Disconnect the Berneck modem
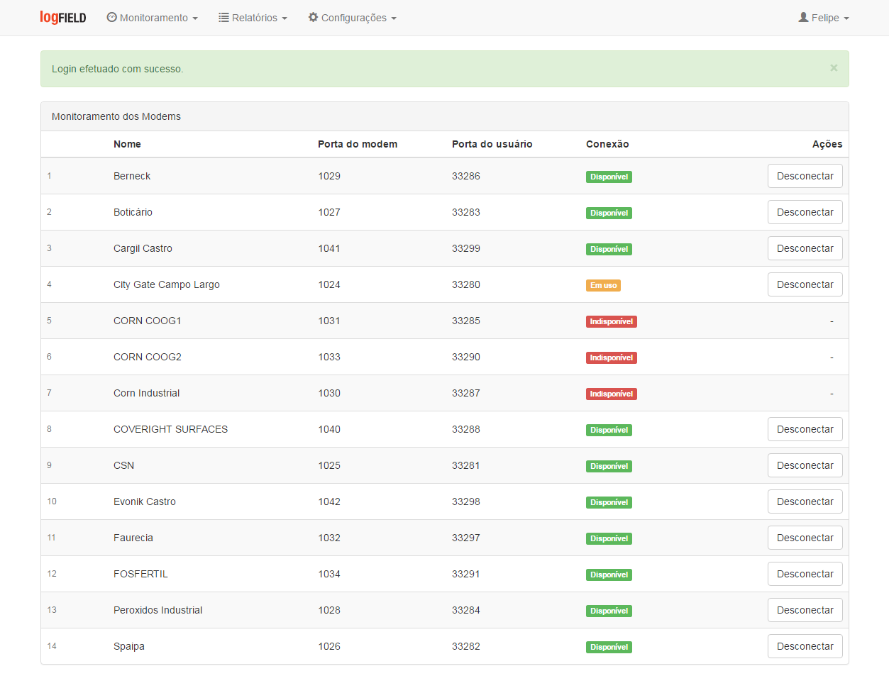This screenshot has width=889, height=693. coord(805,176)
